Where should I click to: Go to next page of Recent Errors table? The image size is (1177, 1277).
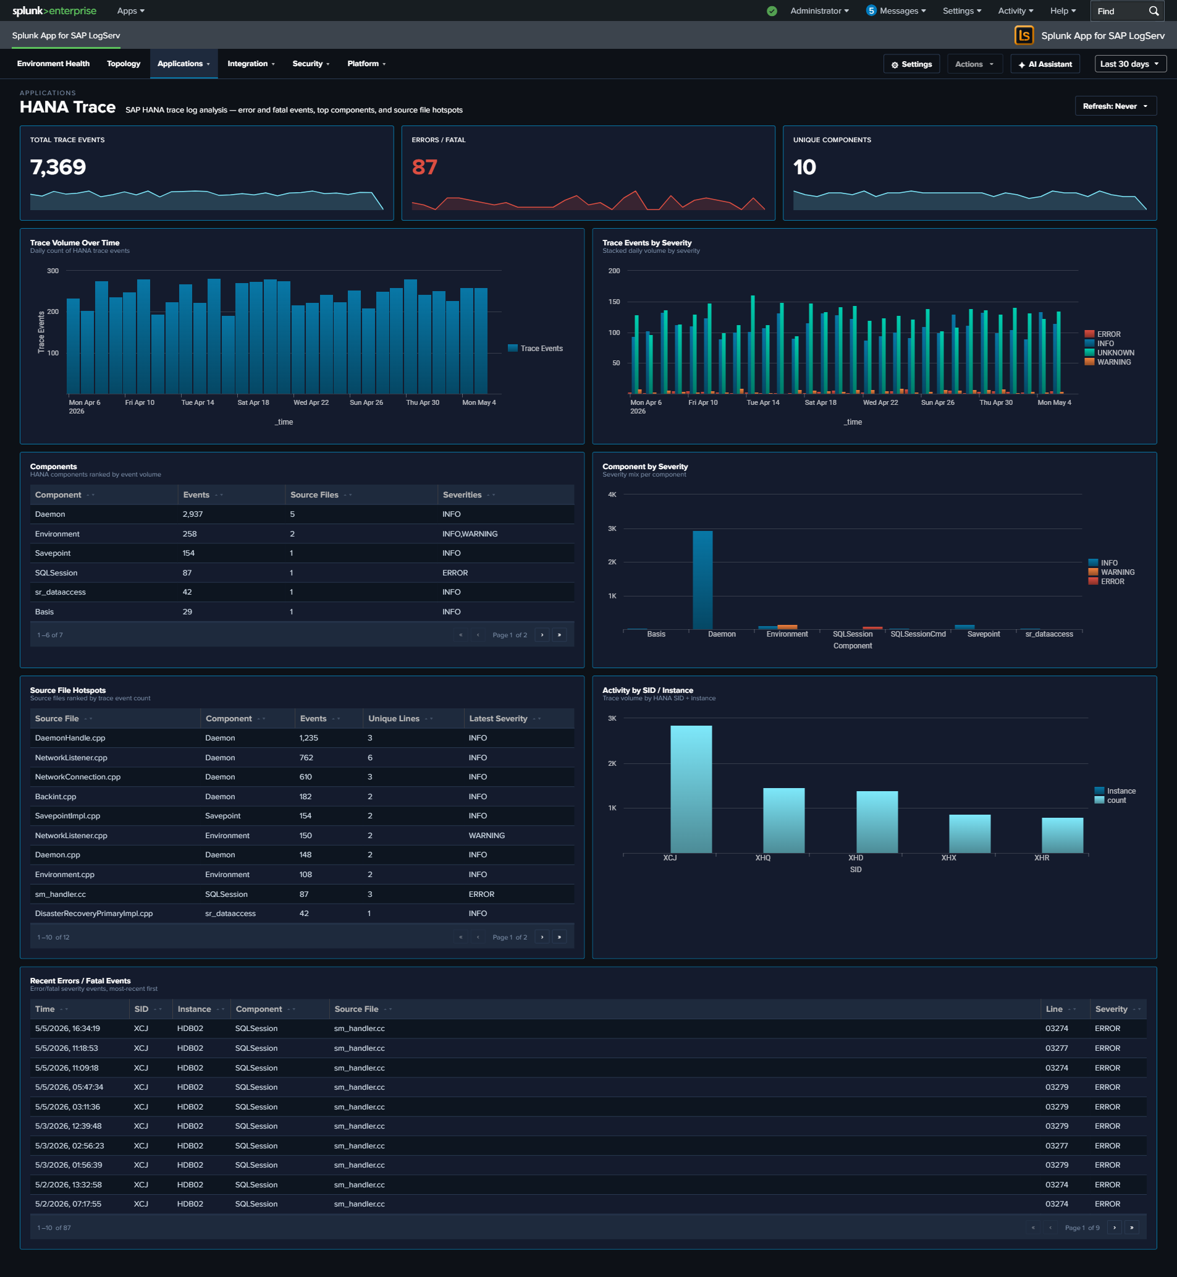[x=1114, y=1228]
